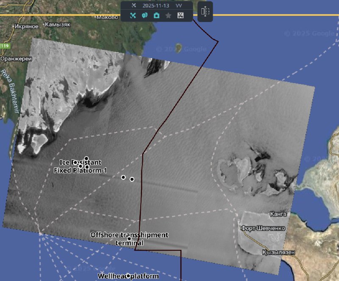Viewport: 339px width, 281px height.
Task: Select the Offshore transshipment terminal marker
Action: pos(129,239)
